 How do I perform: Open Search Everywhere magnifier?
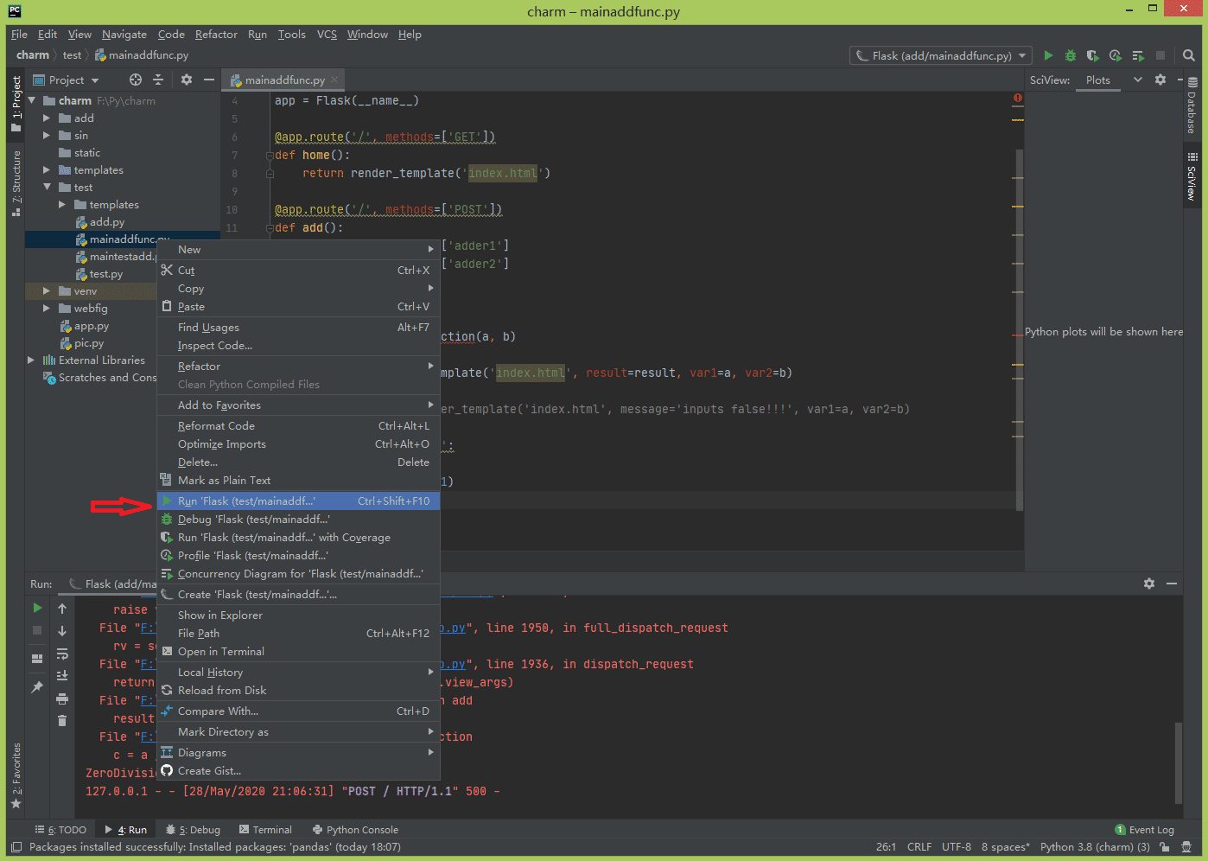click(1188, 55)
